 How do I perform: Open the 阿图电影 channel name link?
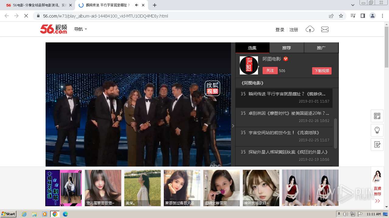[272, 59]
